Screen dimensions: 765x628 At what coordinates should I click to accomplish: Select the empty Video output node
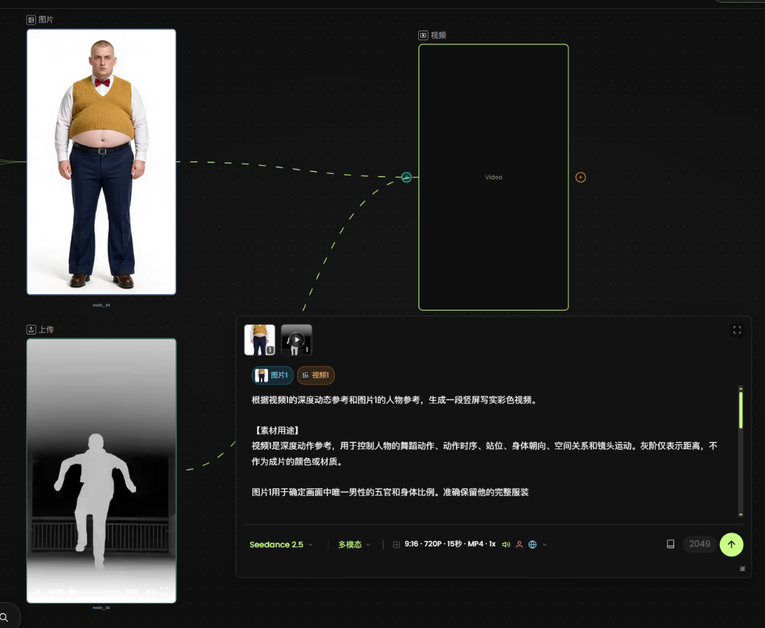tap(493, 177)
